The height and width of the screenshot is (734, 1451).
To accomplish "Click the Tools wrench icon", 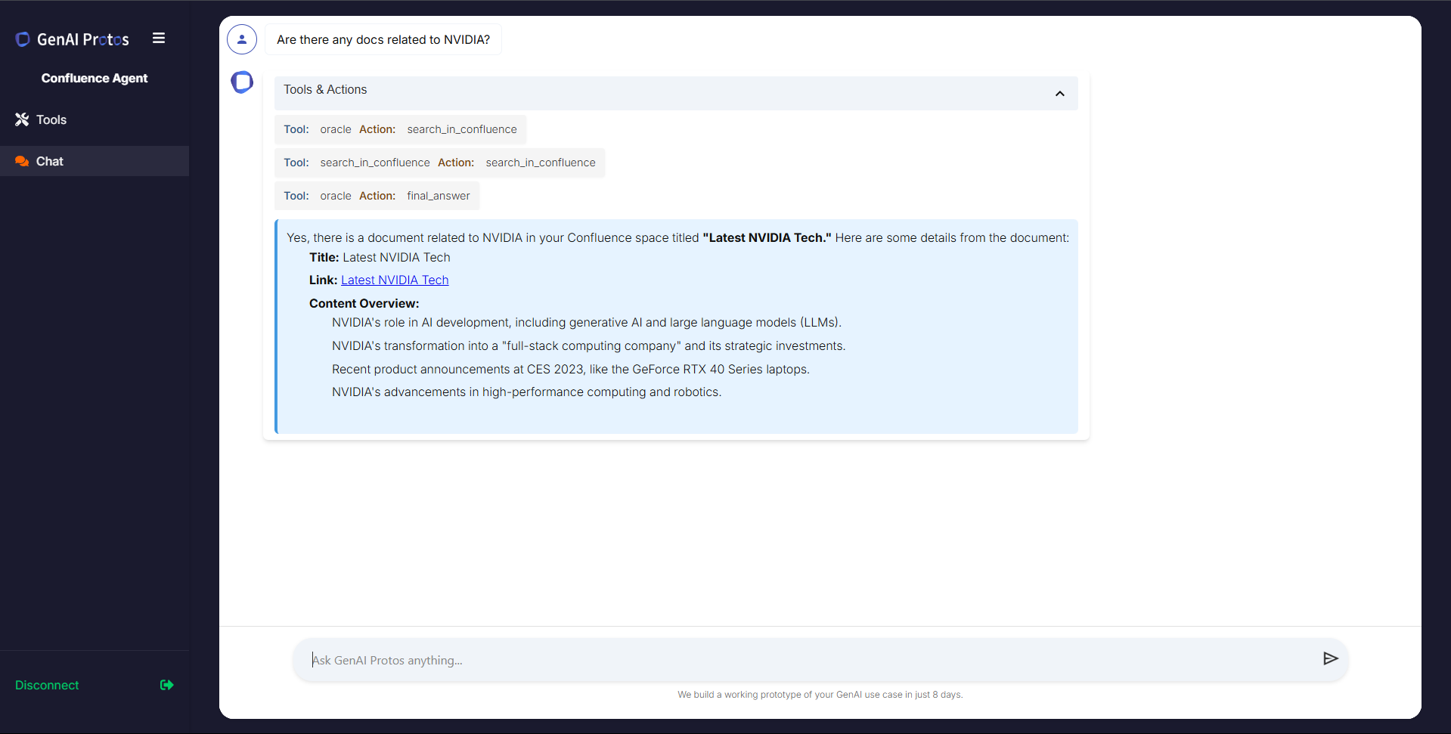I will click(22, 119).
